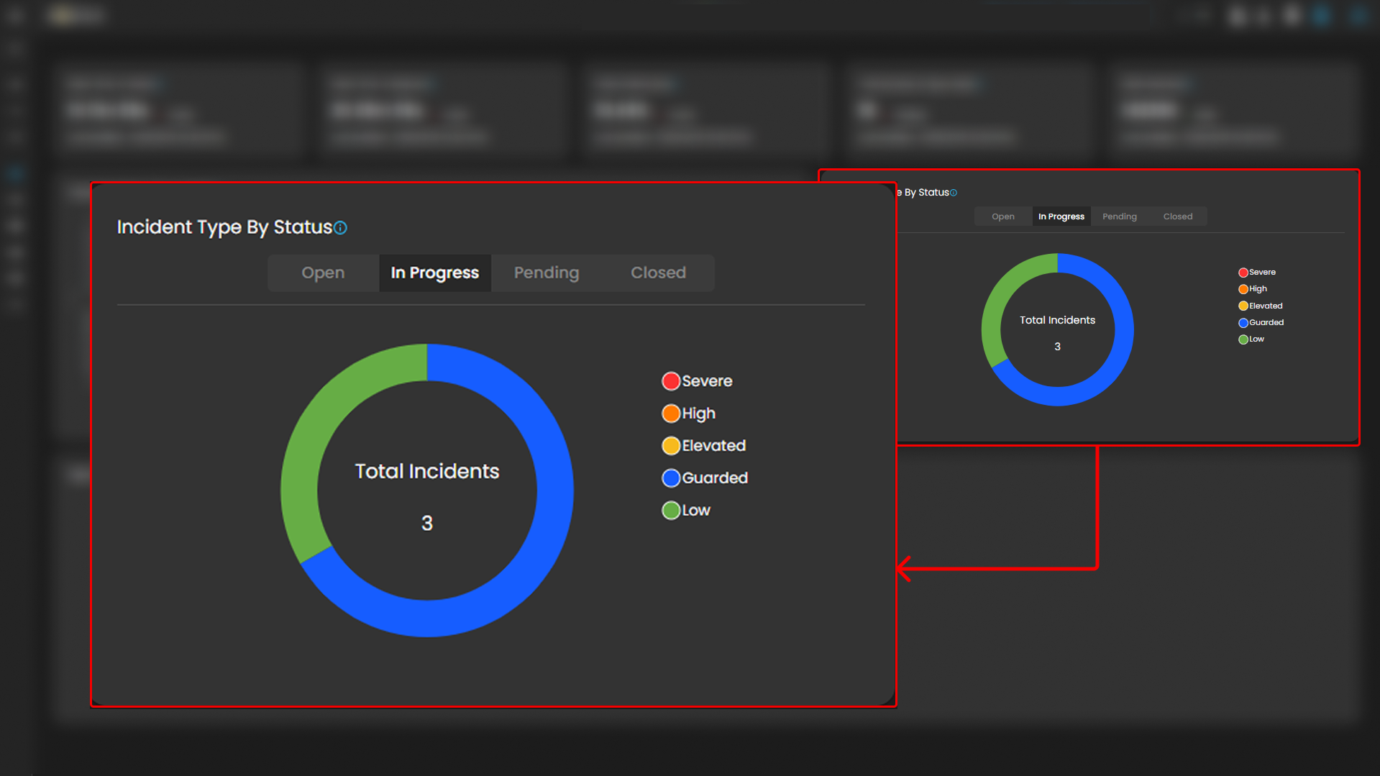Toggle Elevated yellow legend marker in enlarged panel
Image resolution: width=1380 pixels, height=776 pixels.
pyautogui.click(x=671, y=446)
